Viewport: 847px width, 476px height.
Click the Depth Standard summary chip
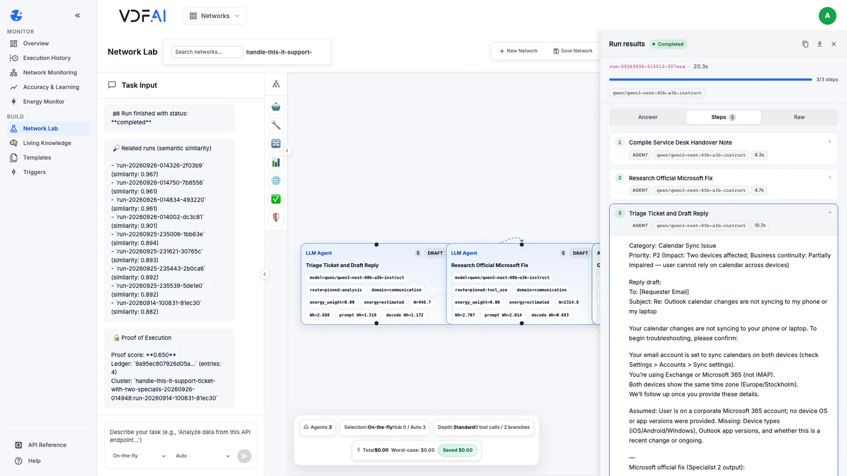(x=483, y=427)
